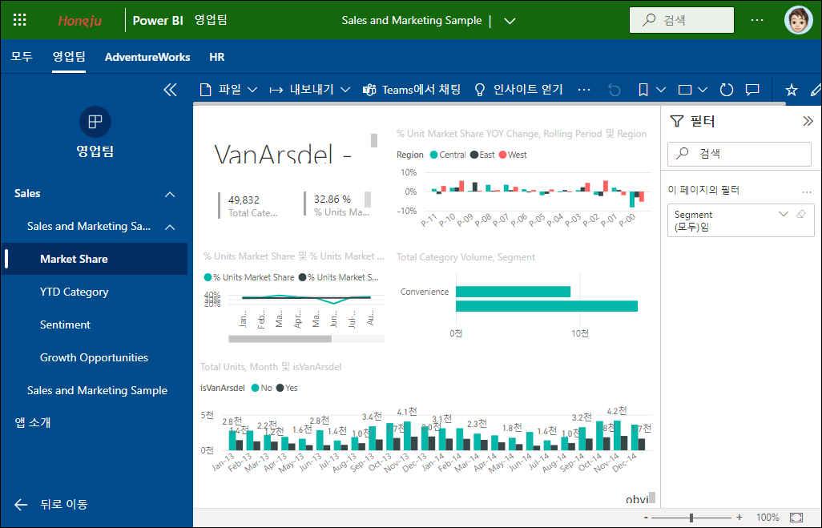Expand report title dropdown chevron
Viewport: 822px width, 528px height.
(510, 21)
